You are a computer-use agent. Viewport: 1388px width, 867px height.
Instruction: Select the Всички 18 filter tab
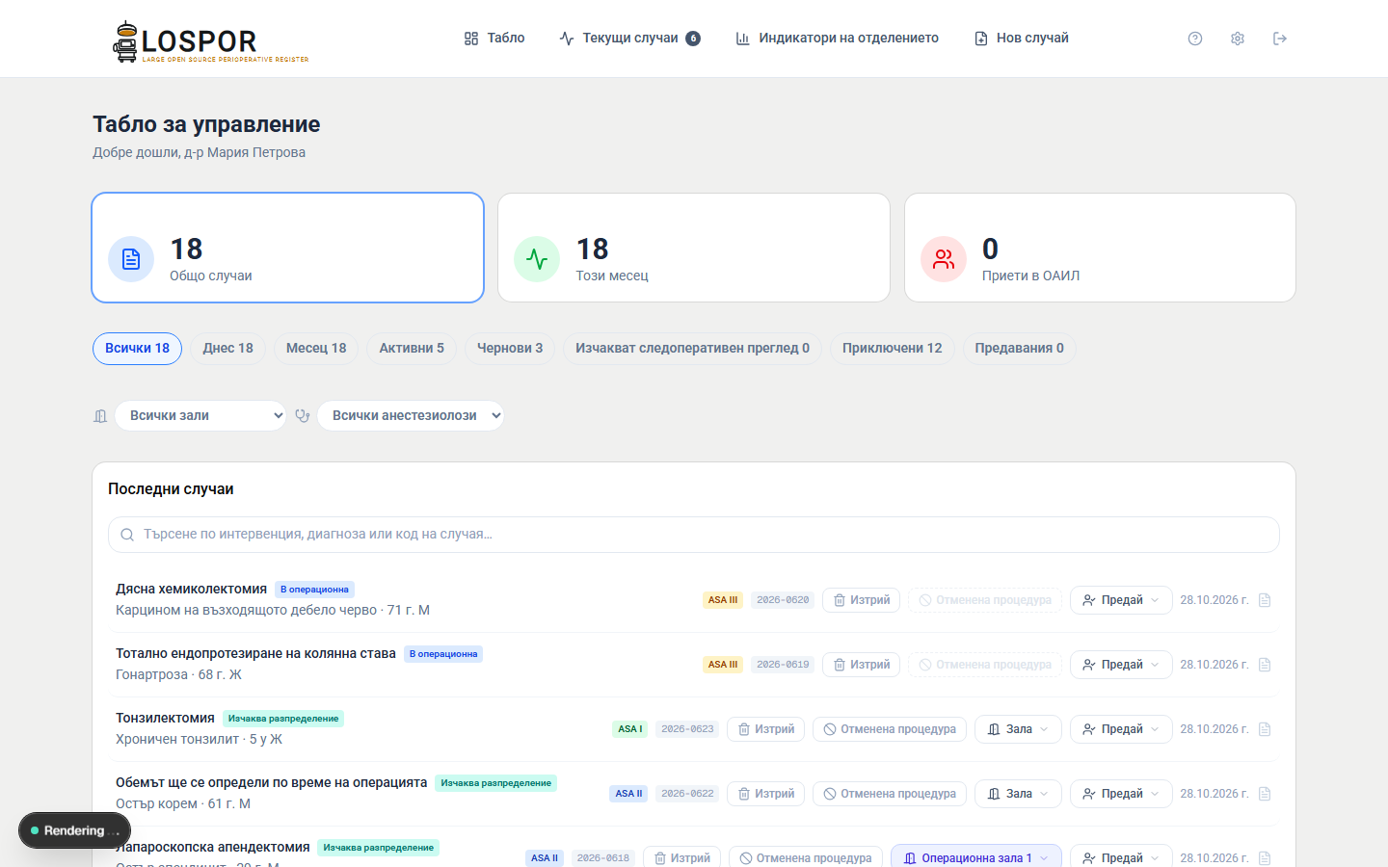(137, 349)
